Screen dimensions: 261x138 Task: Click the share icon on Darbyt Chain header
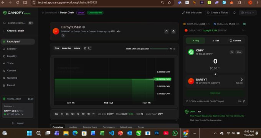[x=173, y=31]
